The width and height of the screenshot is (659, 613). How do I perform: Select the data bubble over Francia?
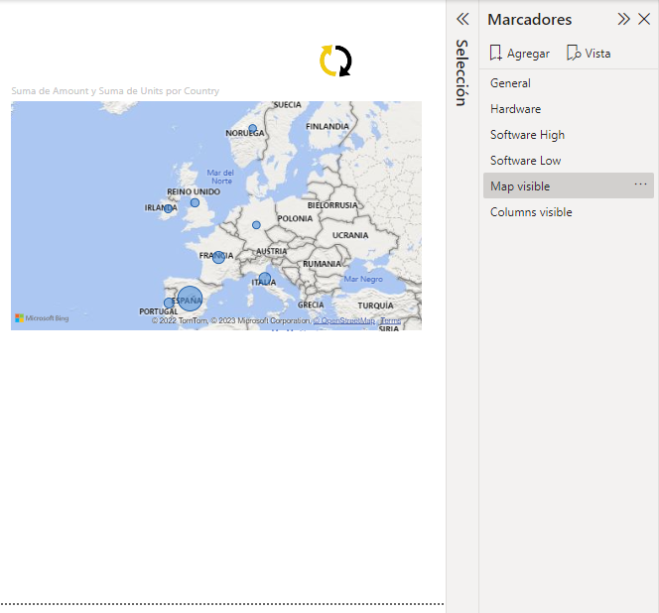point(218,257)
